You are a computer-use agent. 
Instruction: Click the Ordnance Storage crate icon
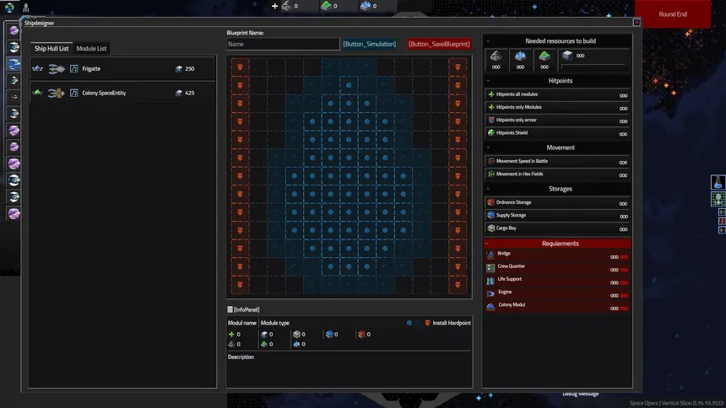pos(490,202)
